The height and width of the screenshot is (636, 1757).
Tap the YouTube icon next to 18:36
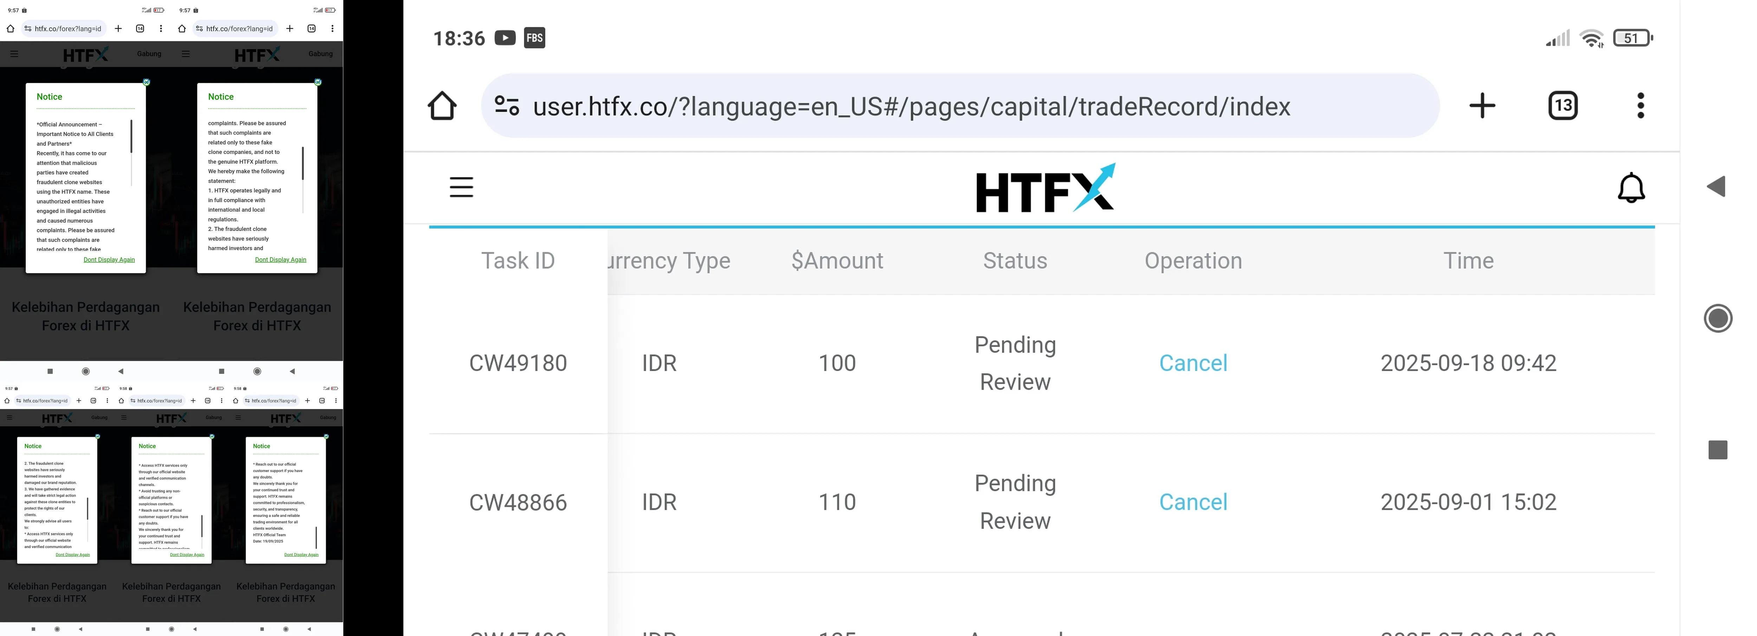tap(505, 38)
